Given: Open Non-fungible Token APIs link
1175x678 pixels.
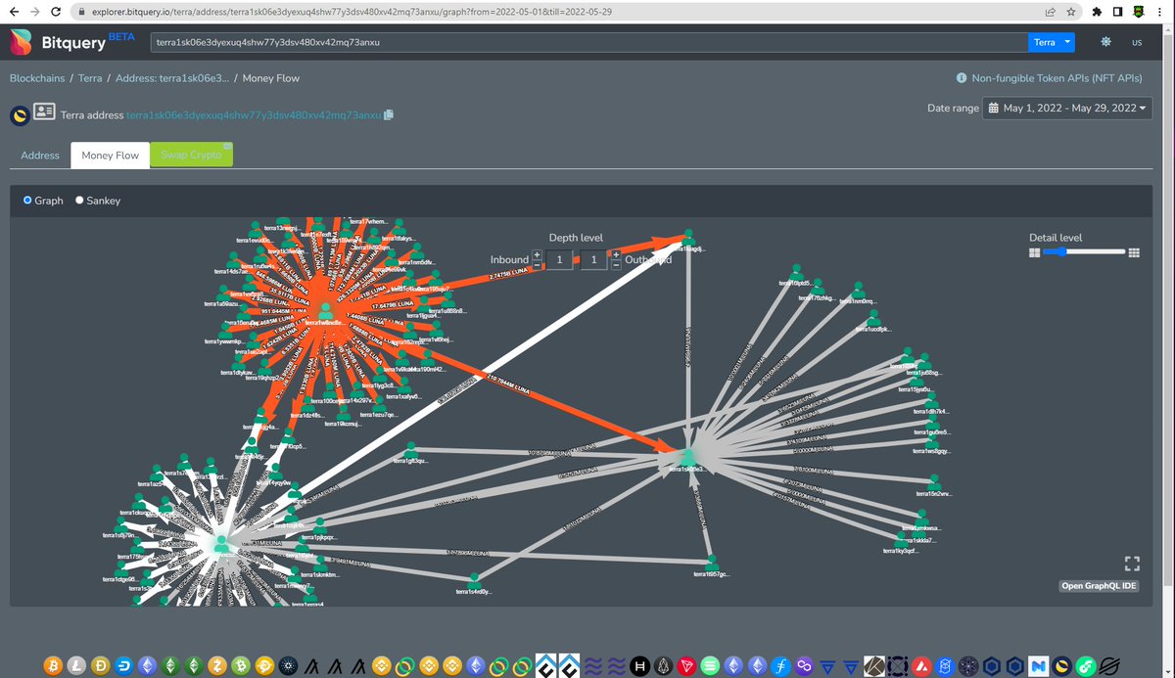Looking at the screenshot, I should pyautogui.click(x=1057, y=78).
